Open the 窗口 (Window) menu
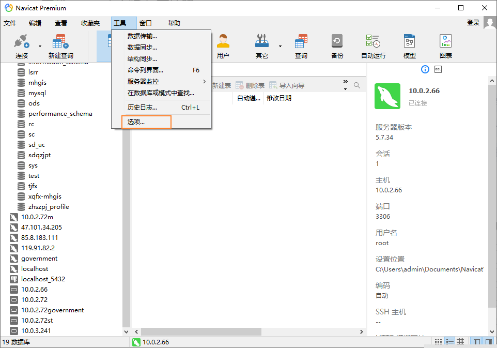Screen dimensions: 497x348 (146, 23)
